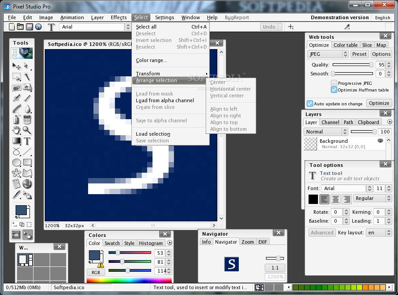Click the English language button
The width and height of the screenshot is (398, 295).
pyautogui.click(x=382, y=17)
